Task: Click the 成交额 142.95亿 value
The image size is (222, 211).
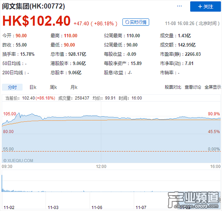Action: [x=186, y=45]
